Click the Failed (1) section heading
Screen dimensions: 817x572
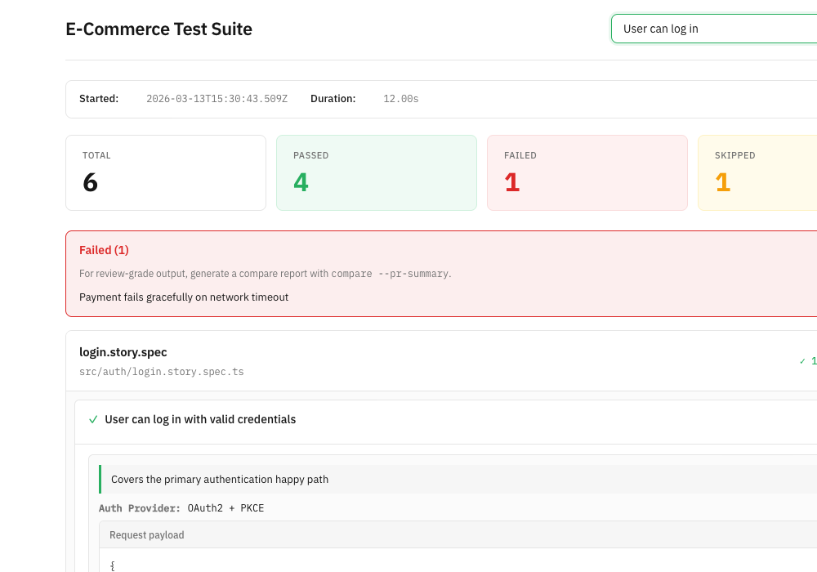pyautogui.click(x=104, y=250)
